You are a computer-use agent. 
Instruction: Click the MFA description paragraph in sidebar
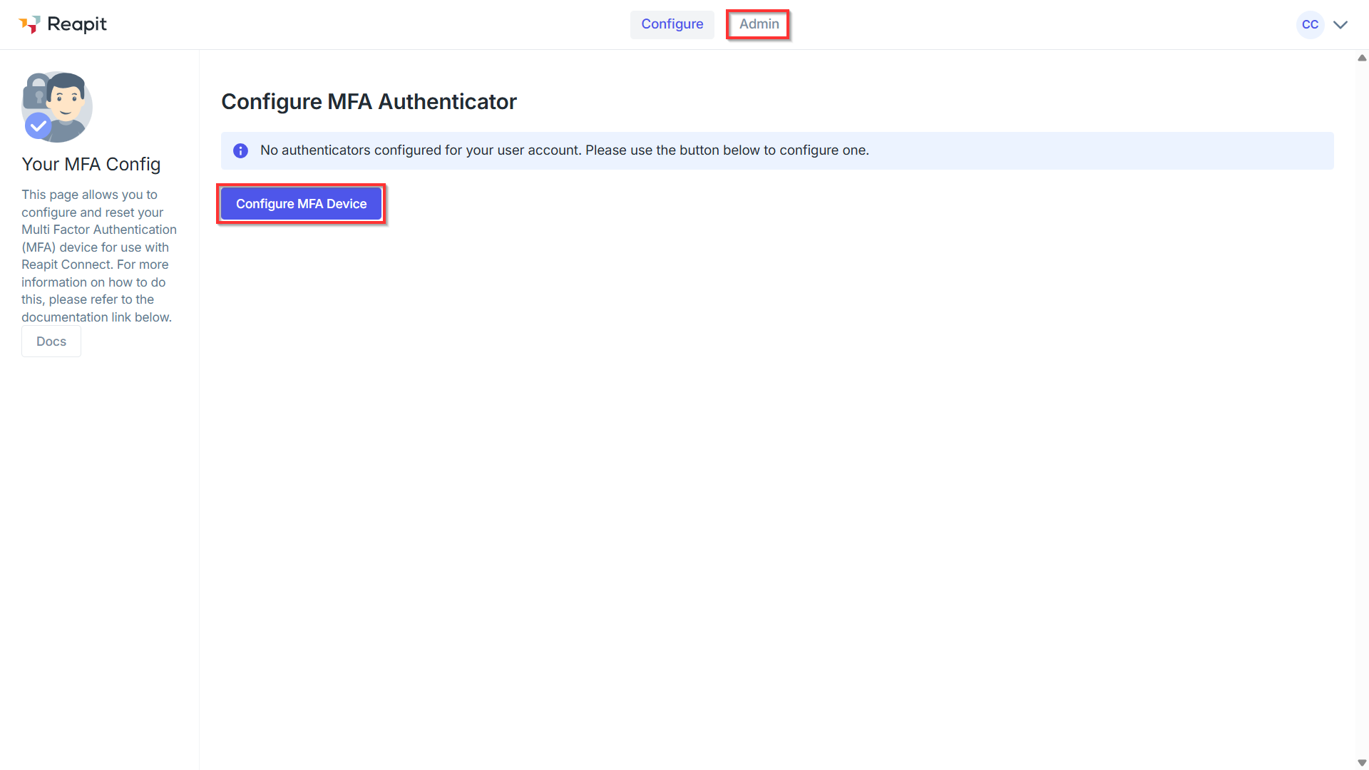[x=99, y=256]
